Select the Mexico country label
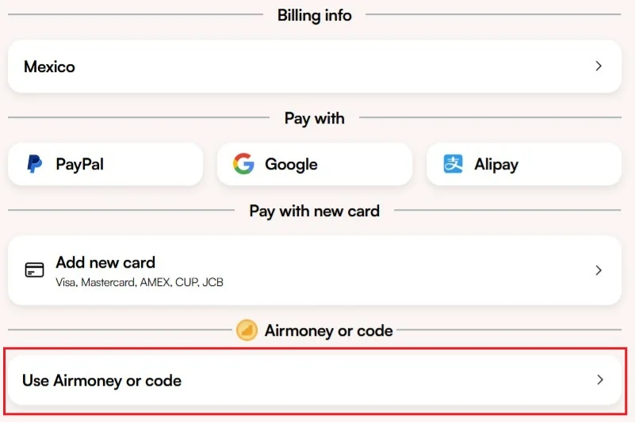The width and height of the screenshot is (635, 423). point(49,67)
